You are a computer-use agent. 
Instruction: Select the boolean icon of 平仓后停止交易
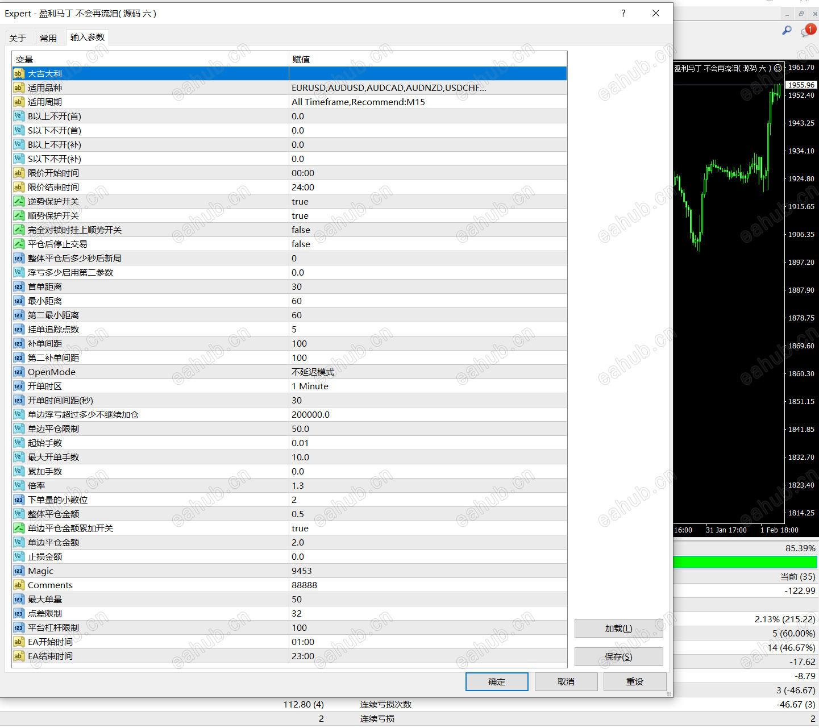[x=19, y=244]
